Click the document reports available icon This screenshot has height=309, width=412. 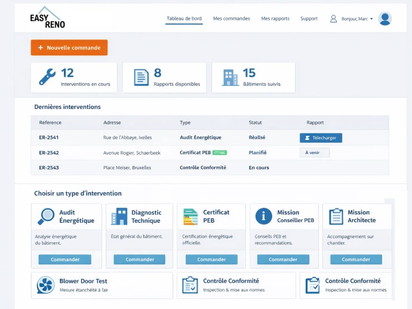click(x=141, y=77)
